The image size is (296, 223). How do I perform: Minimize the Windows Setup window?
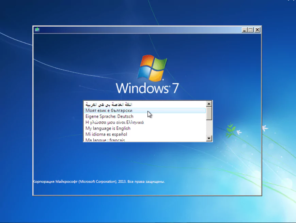(x=244, y=30)
